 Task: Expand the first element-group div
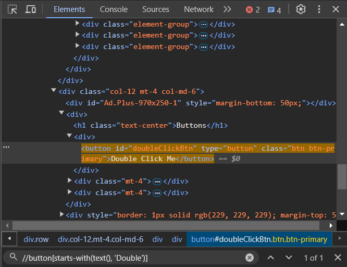78,23
